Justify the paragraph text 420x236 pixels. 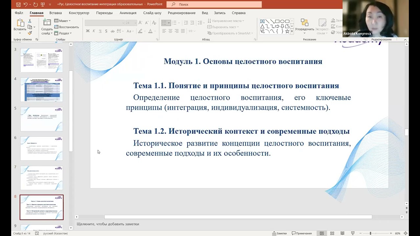pyautogui.click(x=183, y=31)
